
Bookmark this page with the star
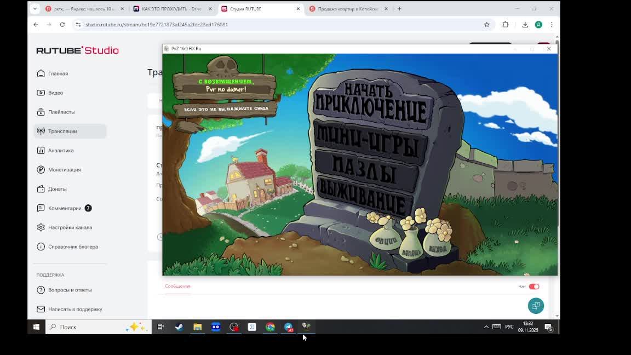pos(486,25)
